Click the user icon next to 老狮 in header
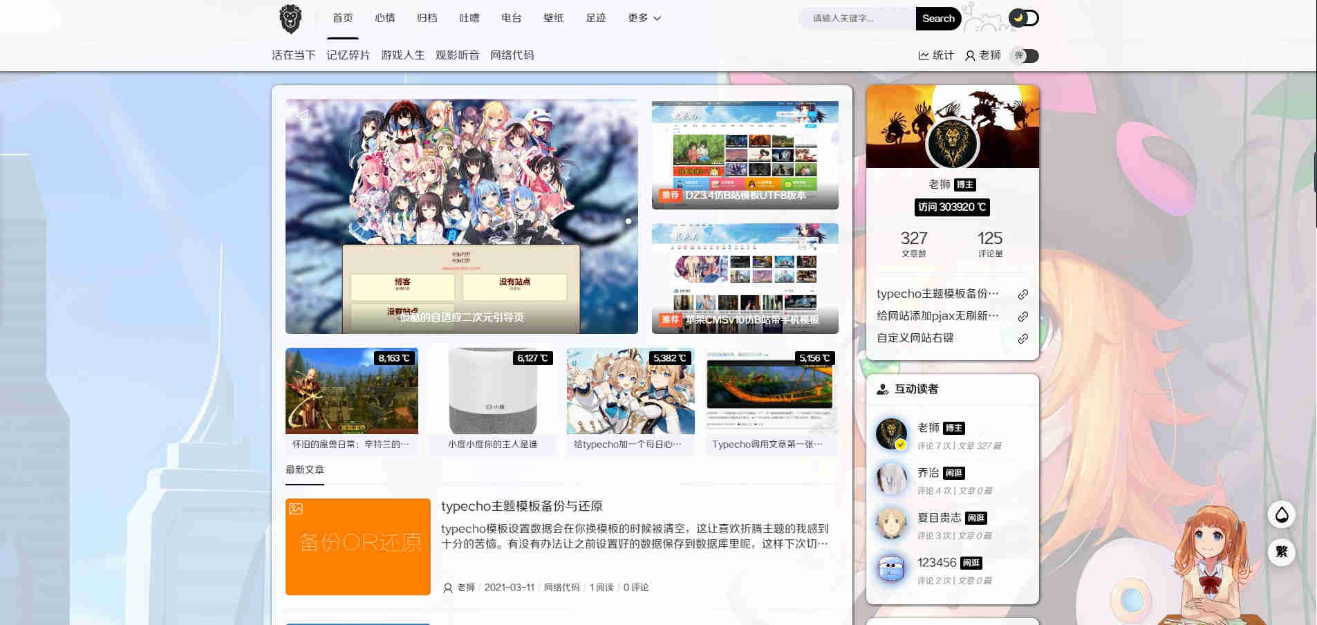The width and height of the screenshot is (1317, 625). pyautogui.click(x=971, y=55)
